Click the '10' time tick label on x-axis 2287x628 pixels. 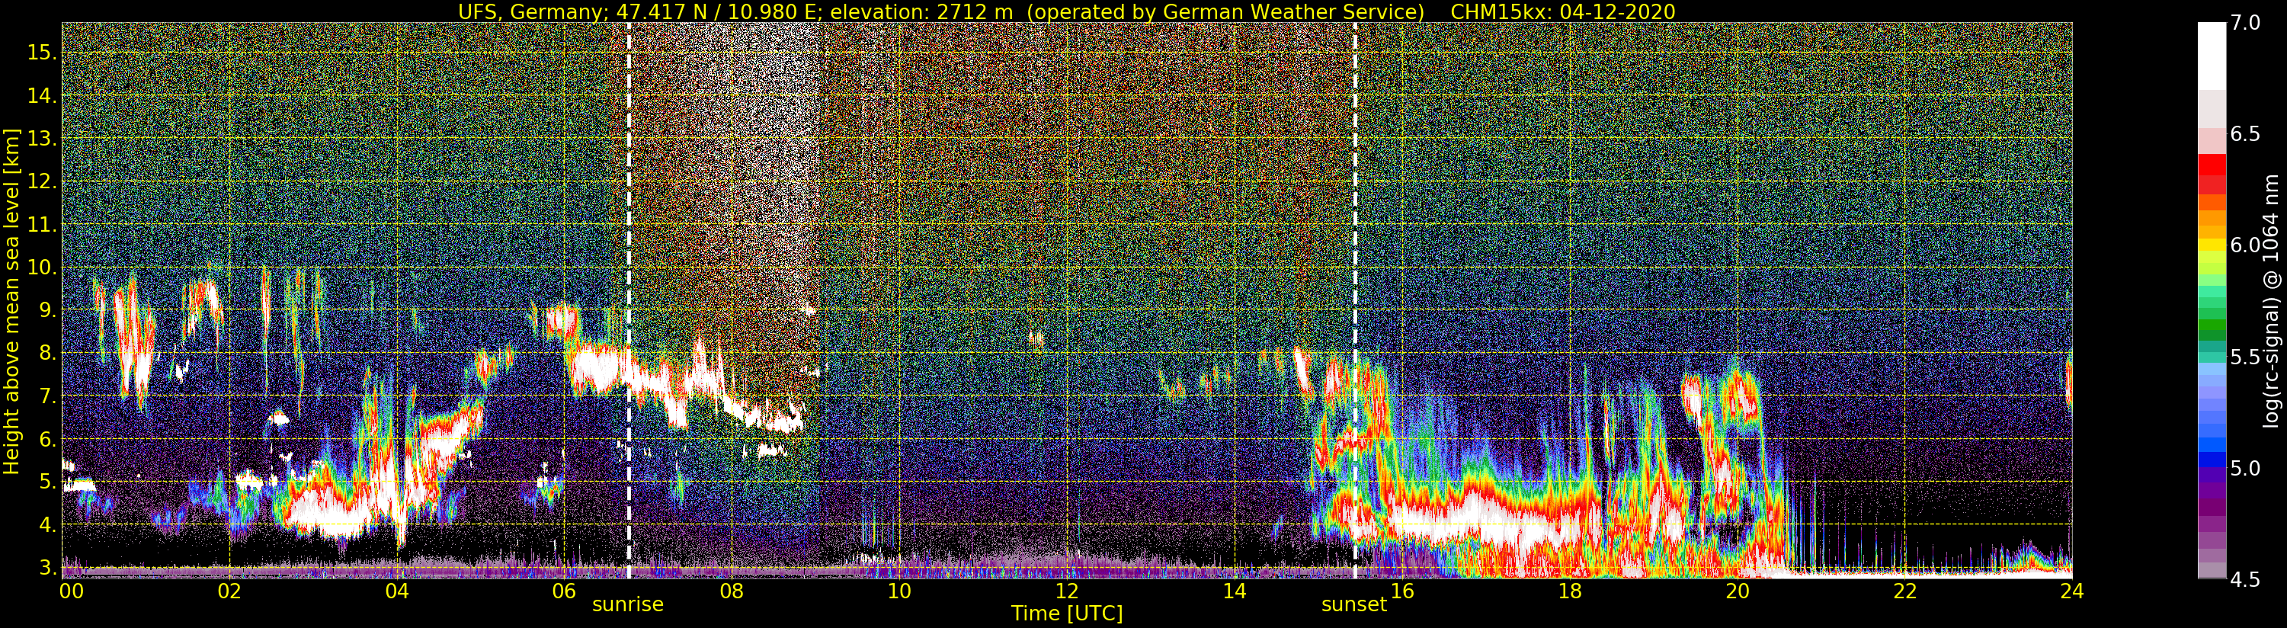coord(899,591)
